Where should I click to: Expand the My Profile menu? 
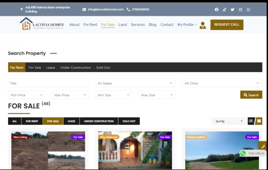[x=187, y=24]
